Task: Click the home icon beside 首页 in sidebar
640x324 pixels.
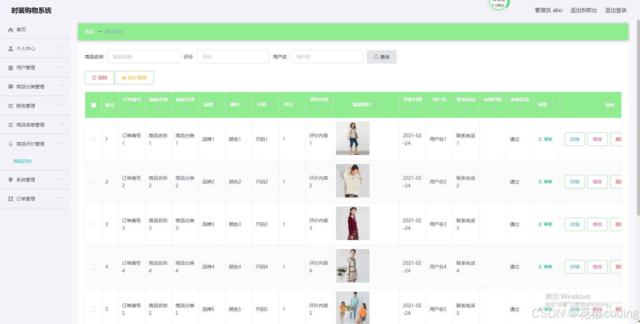Action: pyautogui.click(x=11, y=30)
